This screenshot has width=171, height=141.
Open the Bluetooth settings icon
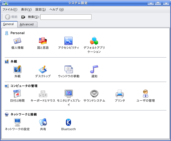[x=68, y=122]
